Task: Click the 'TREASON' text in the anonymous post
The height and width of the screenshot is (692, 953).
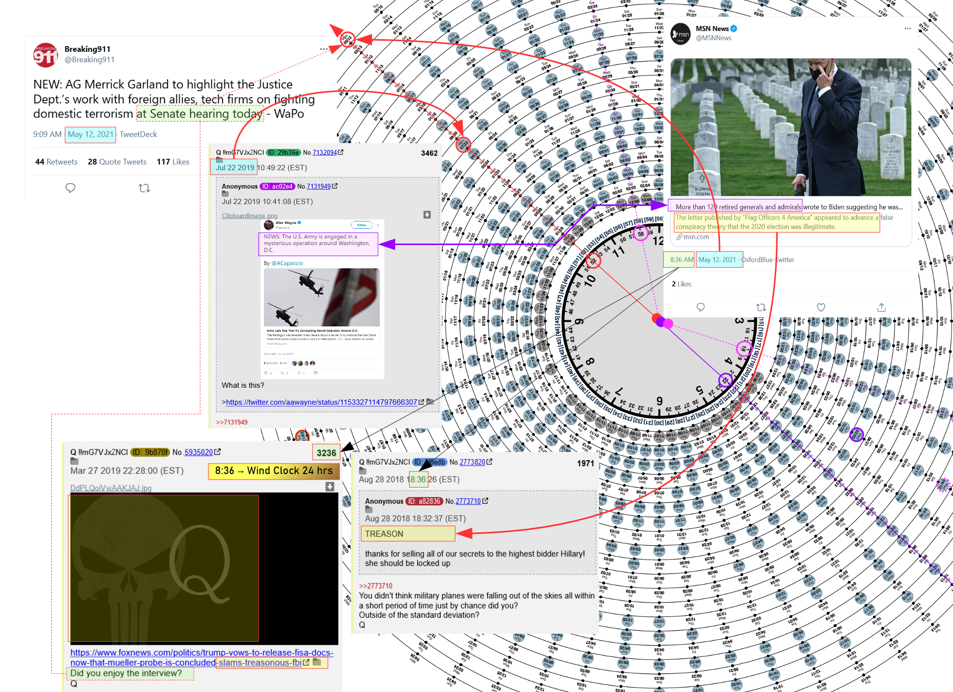Action: (x=384, y=534)
